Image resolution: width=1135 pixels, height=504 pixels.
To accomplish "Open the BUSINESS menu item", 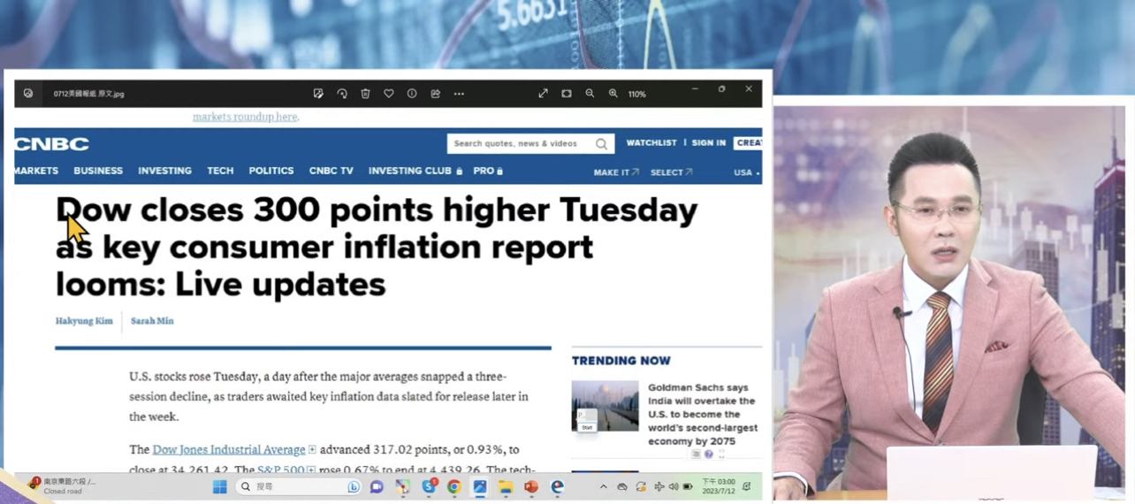I will pyautogui.click(x=98, y=171).
